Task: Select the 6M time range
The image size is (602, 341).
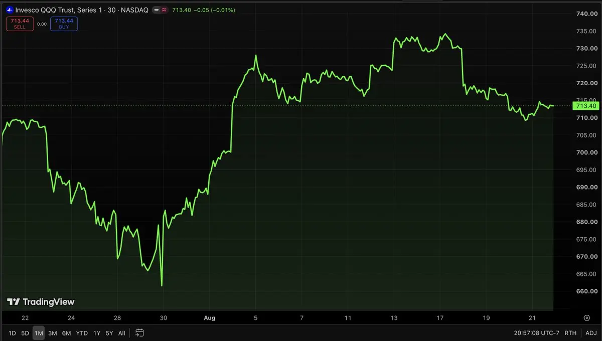Action: point(66,333)
